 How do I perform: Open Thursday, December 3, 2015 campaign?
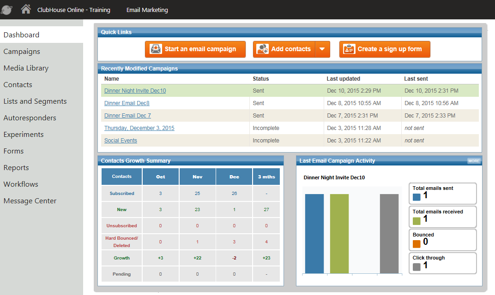click(x=139, y=128)
